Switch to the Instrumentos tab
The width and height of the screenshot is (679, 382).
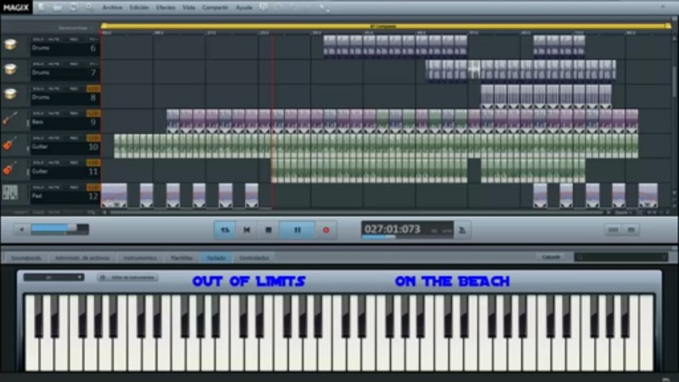point(140,258)
